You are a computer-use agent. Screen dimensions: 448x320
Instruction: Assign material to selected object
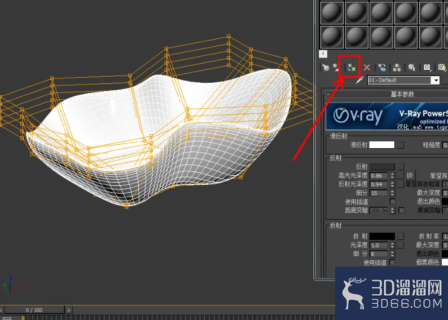point(352,68)
